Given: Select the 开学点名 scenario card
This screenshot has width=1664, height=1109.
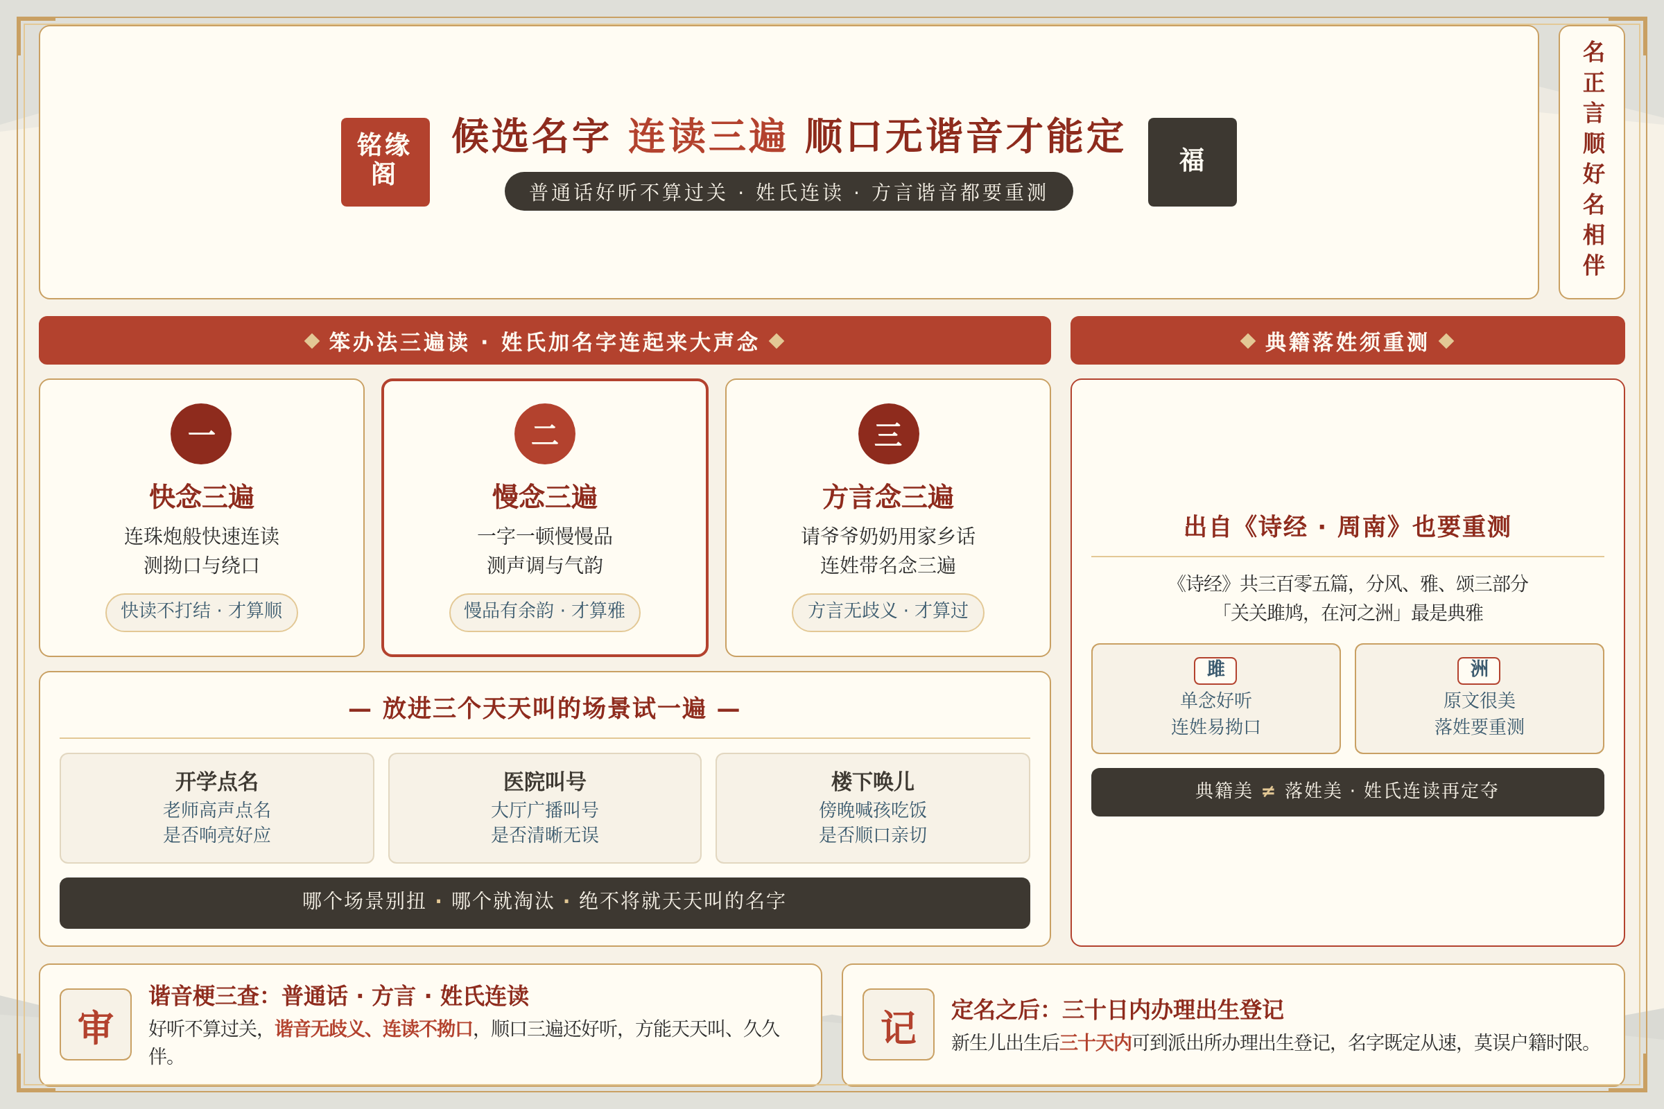Looking at the screenshot, I should 216,807.
